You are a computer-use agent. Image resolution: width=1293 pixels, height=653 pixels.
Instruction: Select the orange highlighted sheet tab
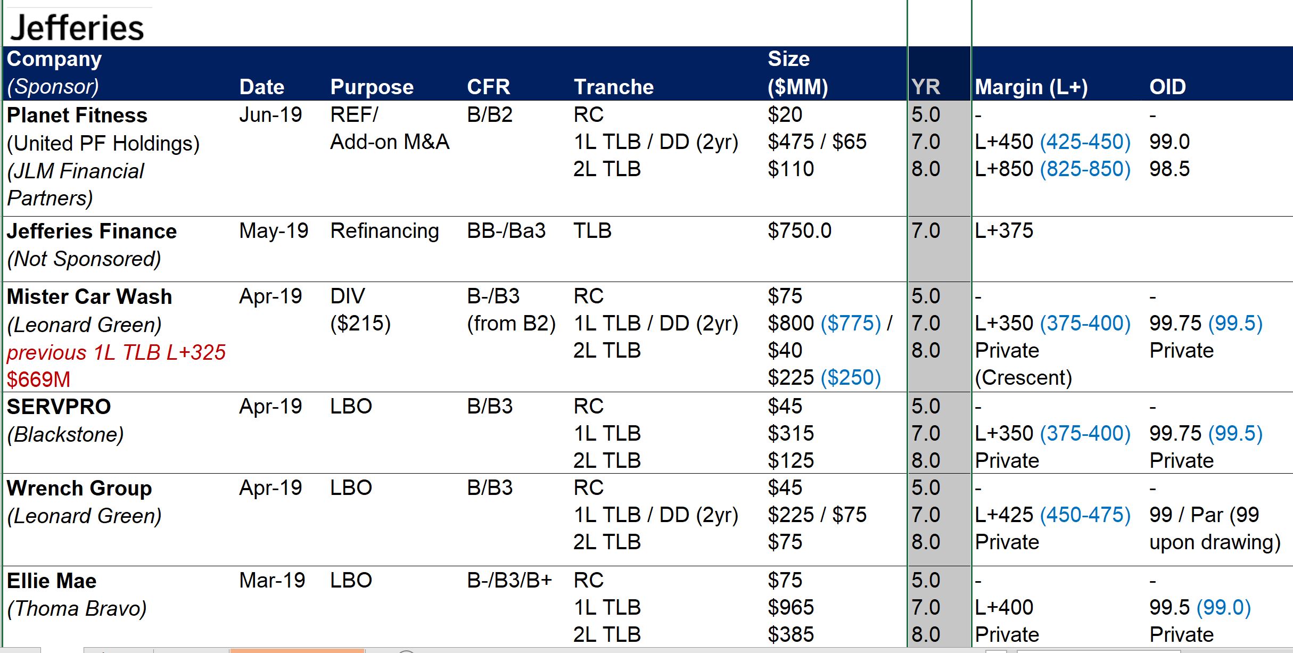[297, 650]
